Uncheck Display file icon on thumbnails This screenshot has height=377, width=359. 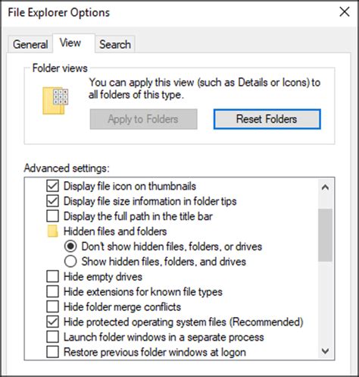(x=52, y=186)
